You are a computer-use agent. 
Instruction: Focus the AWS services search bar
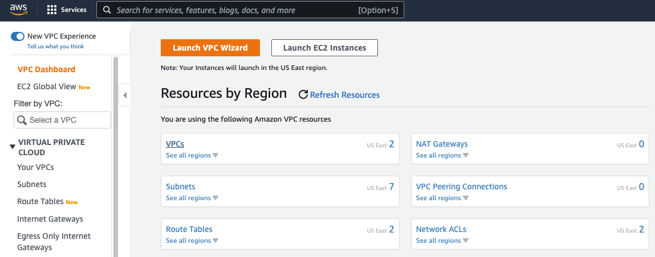(250, 10)
